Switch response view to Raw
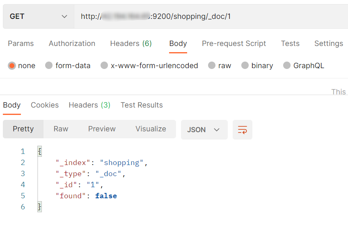Screen dimensions: 348x227 click(61, 129)
